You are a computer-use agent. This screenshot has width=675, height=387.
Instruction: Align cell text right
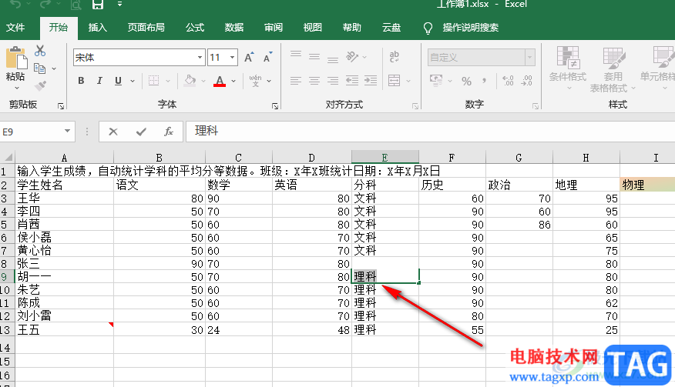[x=333, y=81]
